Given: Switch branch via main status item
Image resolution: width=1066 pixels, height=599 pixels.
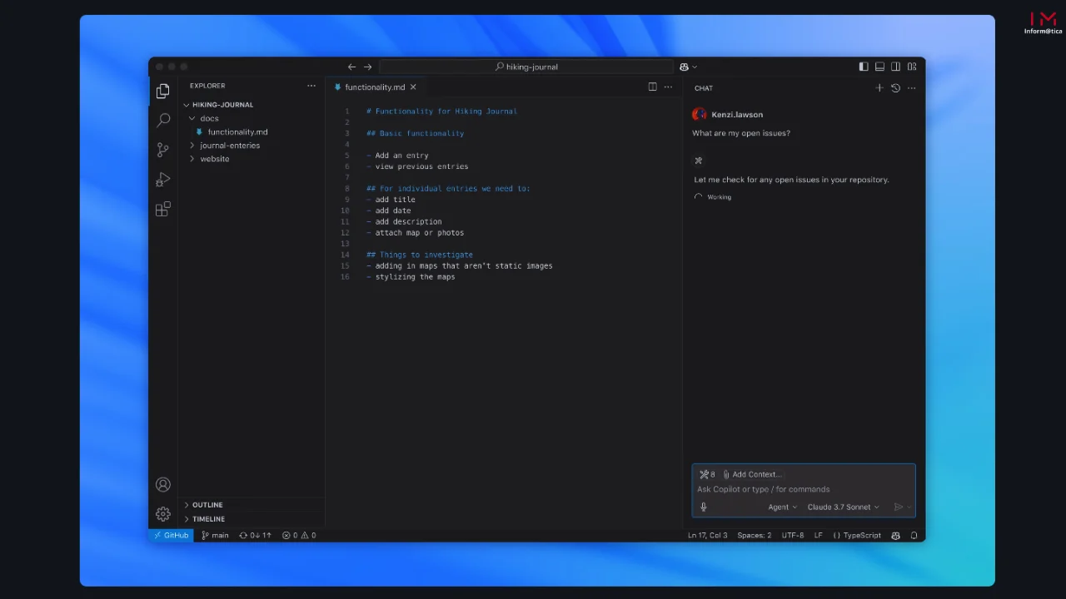Looking at the screenshot, I should tap(215, 535).
